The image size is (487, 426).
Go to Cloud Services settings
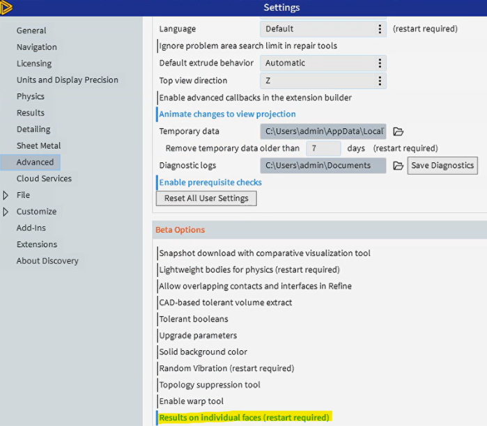pyautogui.click(x=44, y=179)
